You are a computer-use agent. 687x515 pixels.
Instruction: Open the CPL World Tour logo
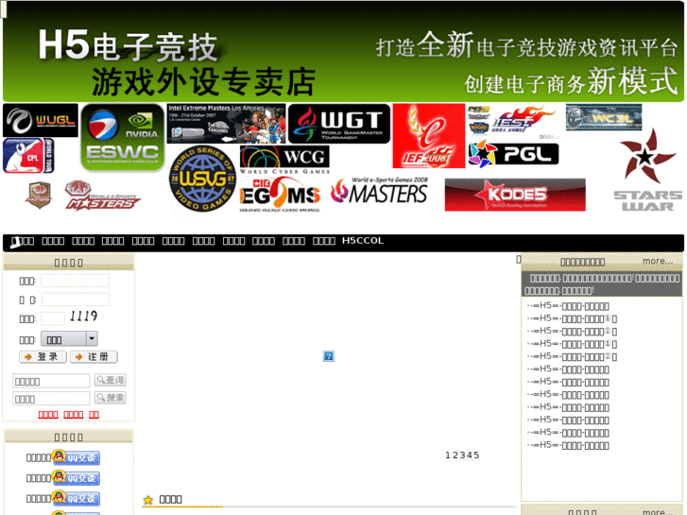[28, 156]
